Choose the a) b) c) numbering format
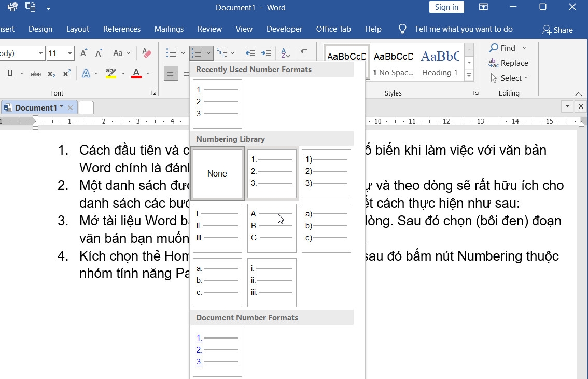588x379 pixels. click(x=326, y=228)
